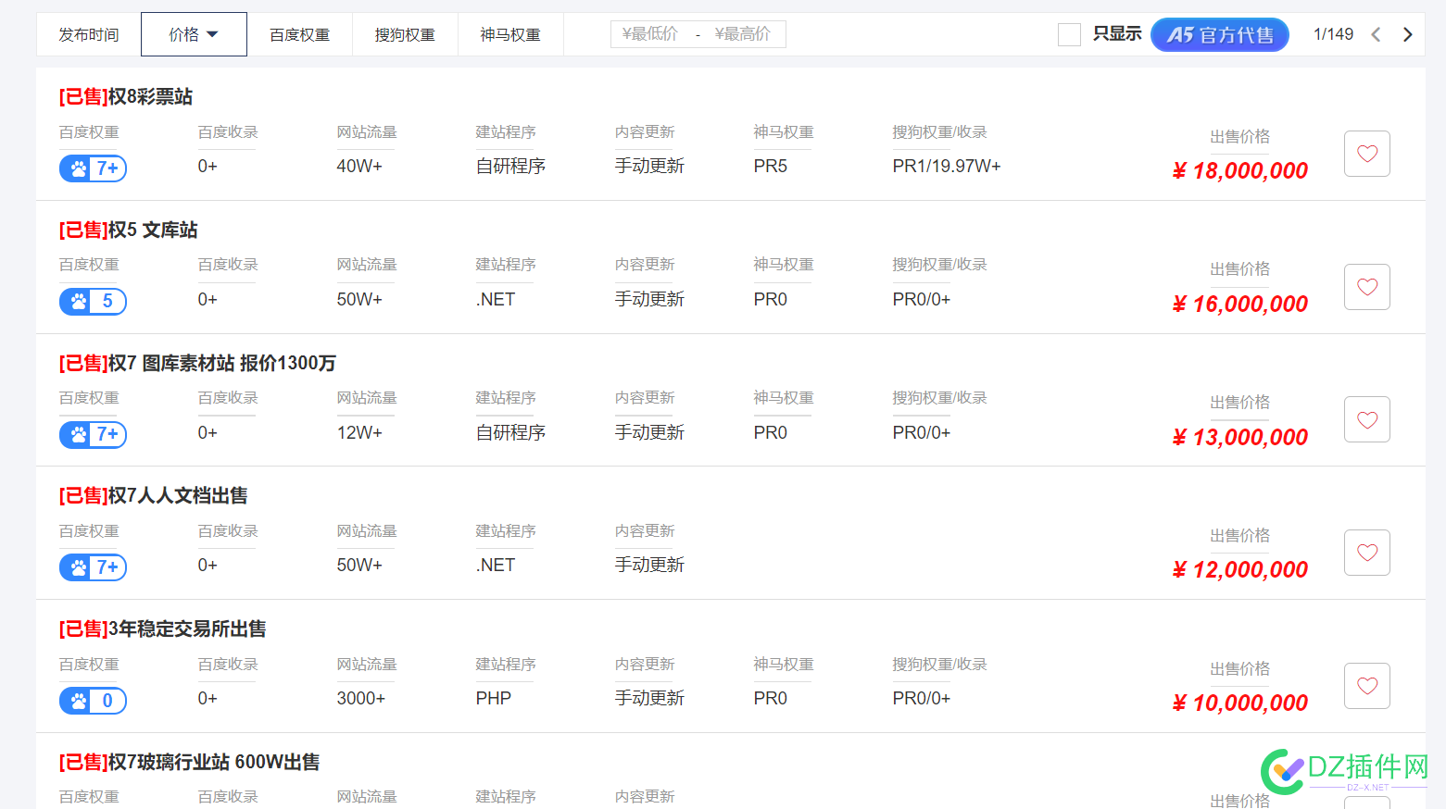Click price ¥ 12,000,000
This screenshot has height=809, width=1446.
(1240, 569)
